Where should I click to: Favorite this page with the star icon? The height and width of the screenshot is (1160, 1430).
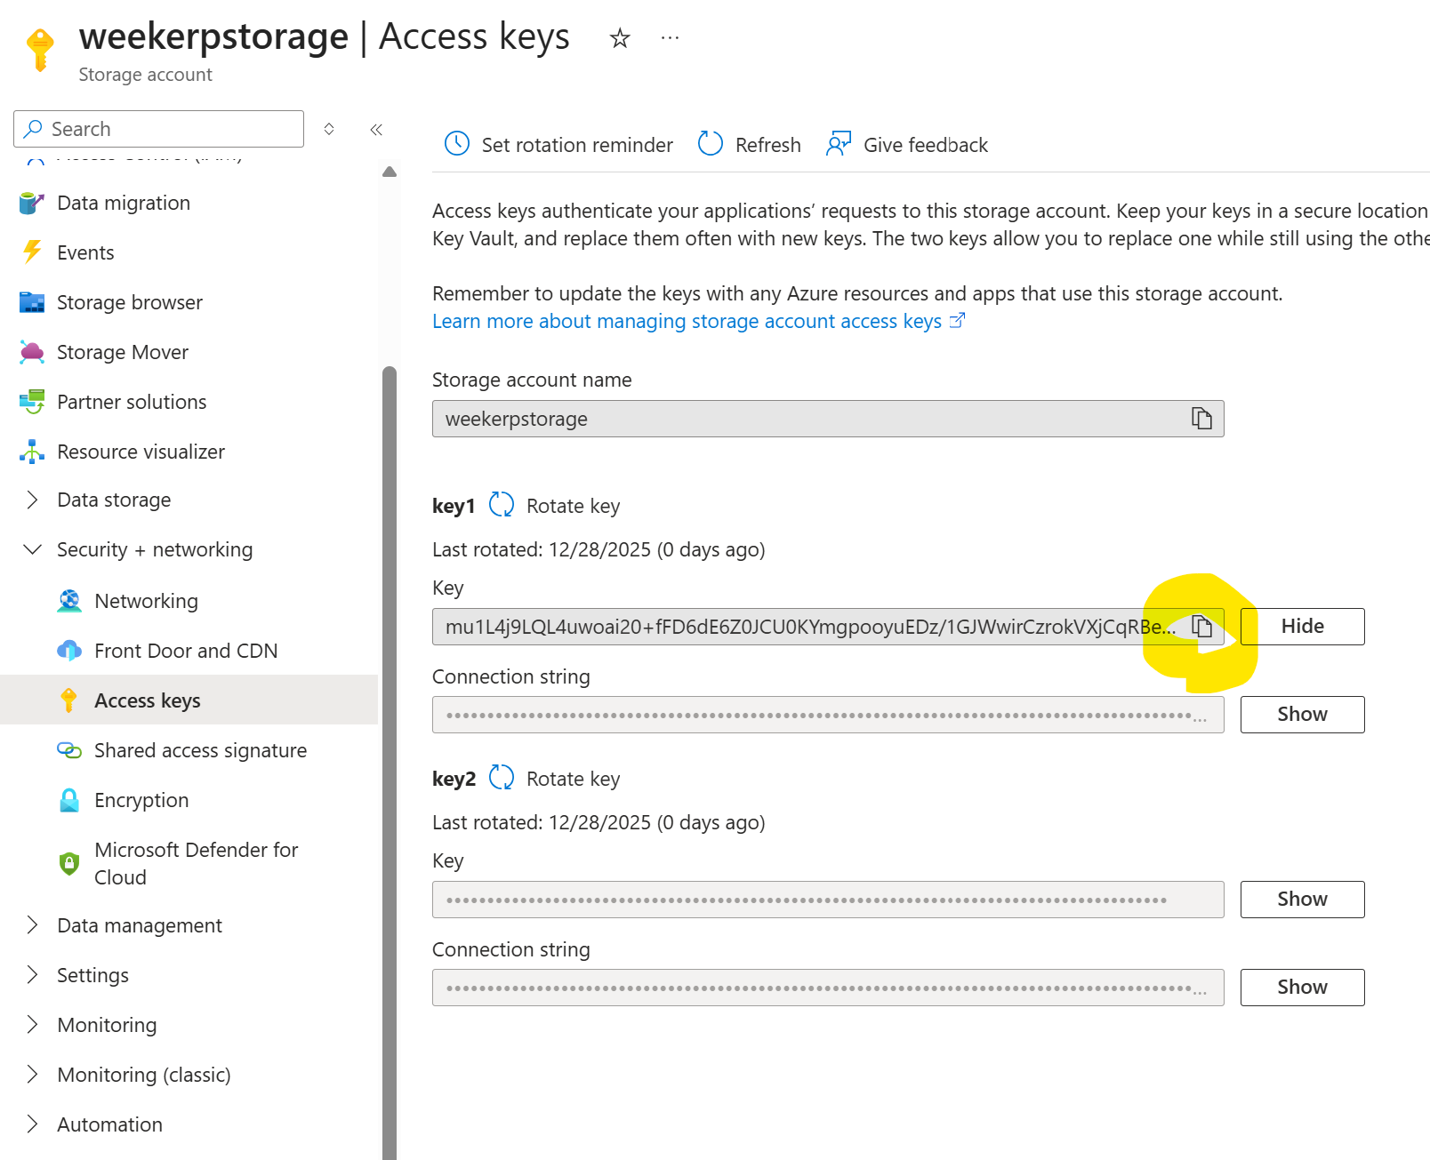point(620,38)
